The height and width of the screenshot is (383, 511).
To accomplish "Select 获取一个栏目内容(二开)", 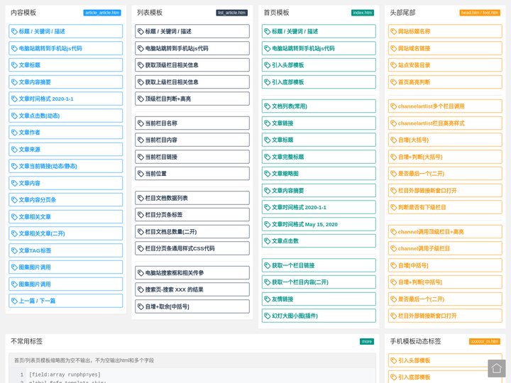I will 319,282.
